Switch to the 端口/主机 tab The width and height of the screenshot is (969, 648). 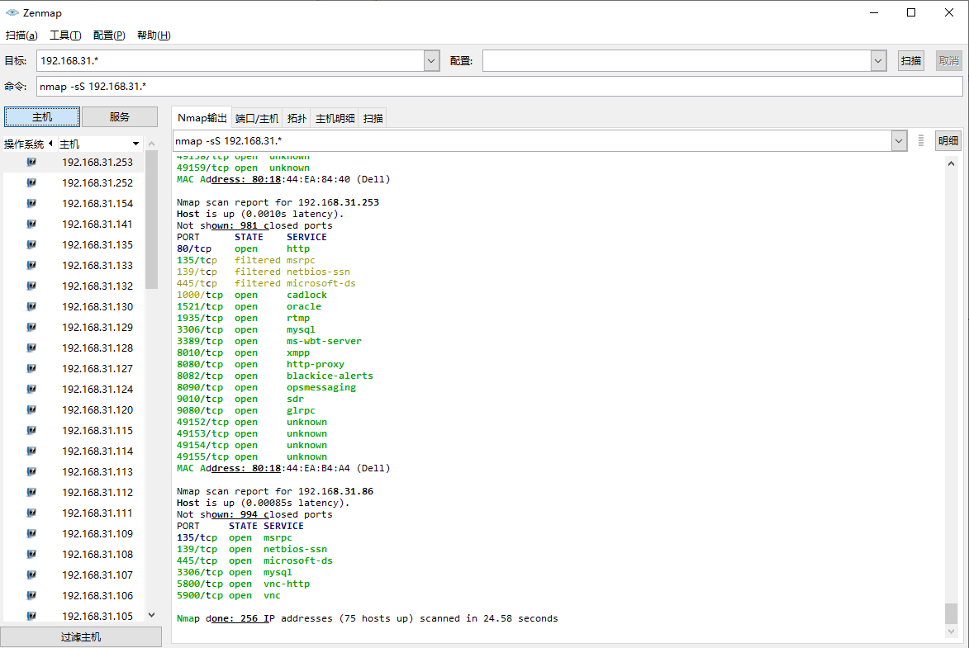point(257,118)
